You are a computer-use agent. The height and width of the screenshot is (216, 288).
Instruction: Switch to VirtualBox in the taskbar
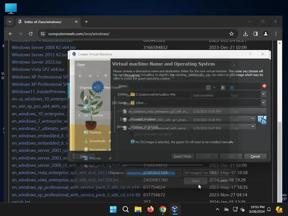click(175, 209)
